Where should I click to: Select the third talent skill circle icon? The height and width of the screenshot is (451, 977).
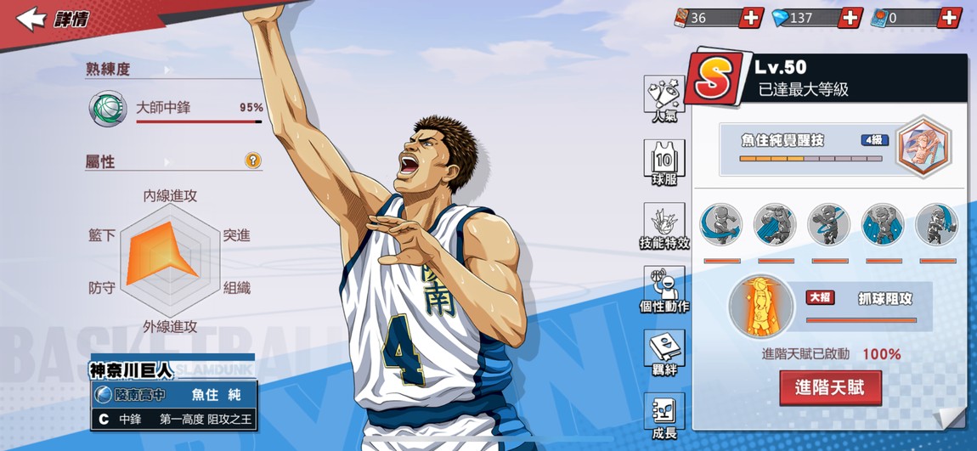tap(828, 224)
